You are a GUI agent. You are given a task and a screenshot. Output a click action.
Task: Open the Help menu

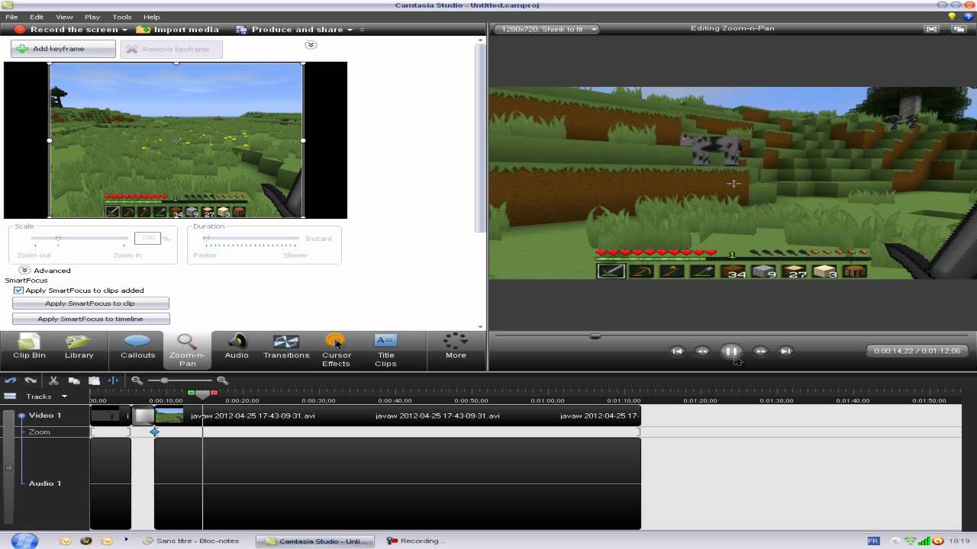pyautogui.click(x=152, y=17)
